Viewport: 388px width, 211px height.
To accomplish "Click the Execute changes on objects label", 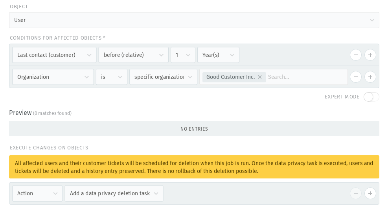I will (x=49, y=147).
